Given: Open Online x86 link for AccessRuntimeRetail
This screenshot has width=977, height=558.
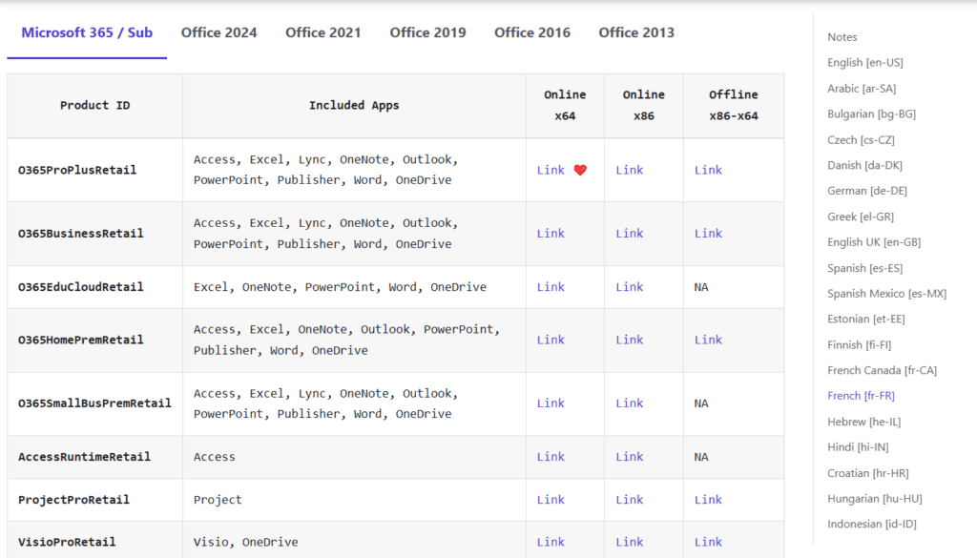Looking at the screenshot, I should pos(630,457).
